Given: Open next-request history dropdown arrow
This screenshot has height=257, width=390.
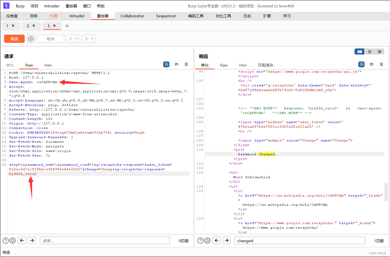Looking at the screenshot, I should tap(93, 39).
